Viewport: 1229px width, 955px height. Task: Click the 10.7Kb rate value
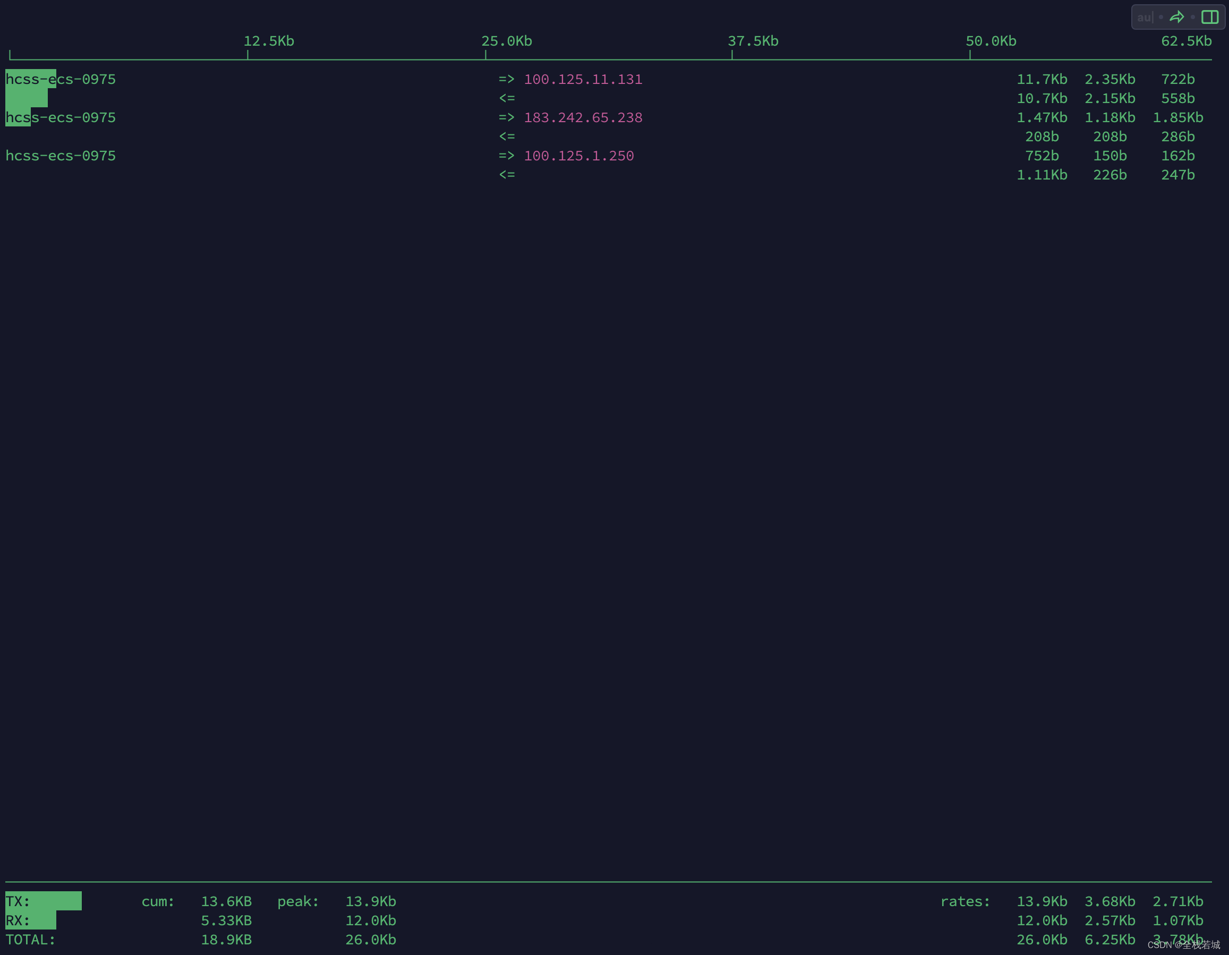(1042, 98)
